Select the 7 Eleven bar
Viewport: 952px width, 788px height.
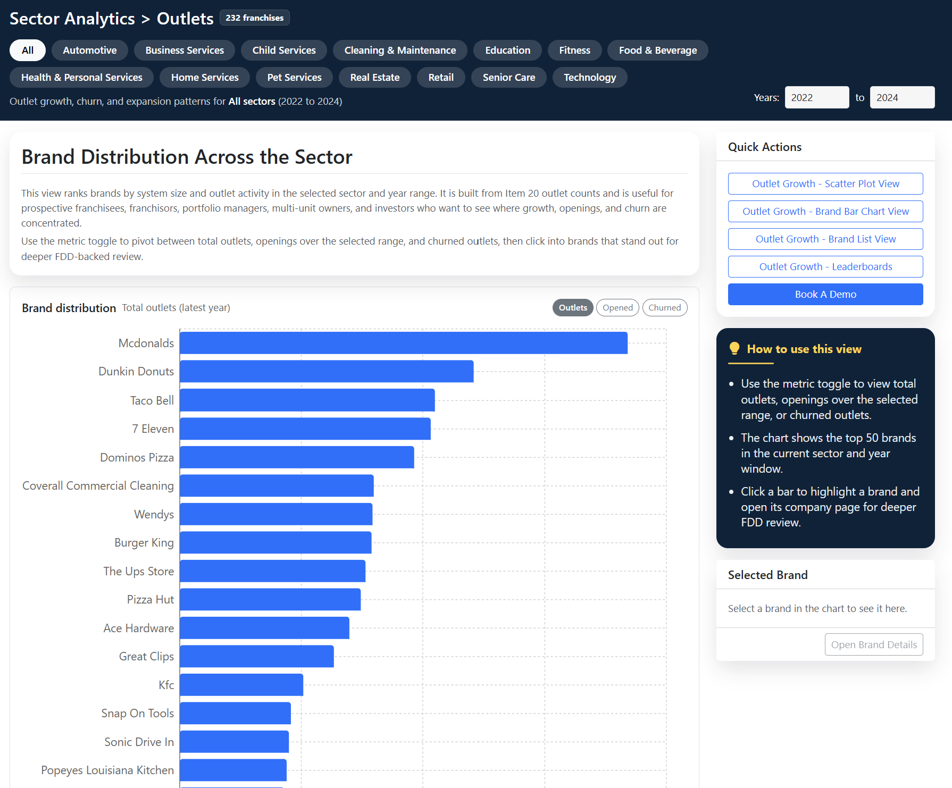(x=305, y=429)
